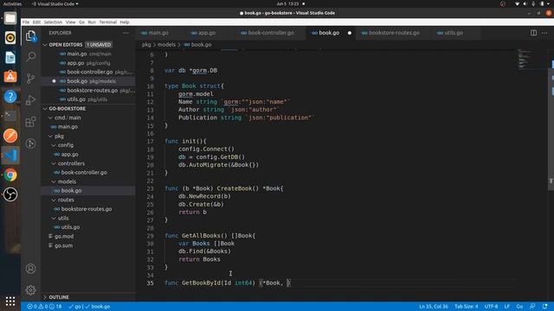Open Google Chrome from the dock
The height and width of the screenshot is (311, 554).
pos(10,175)
